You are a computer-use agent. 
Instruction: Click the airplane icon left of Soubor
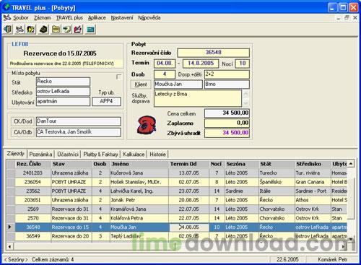point(7,17)
